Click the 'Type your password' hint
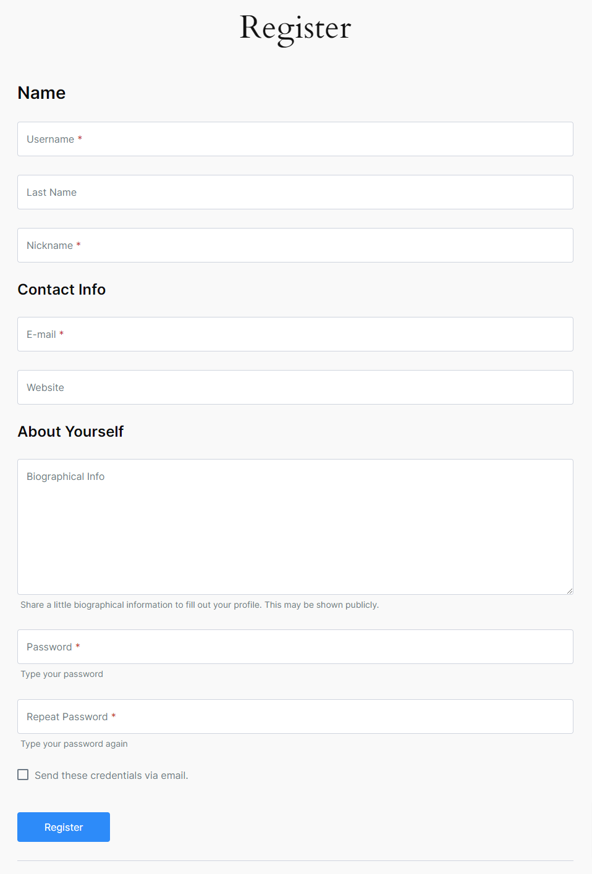This screenshot has width=592, height=874. click(62, 674)
